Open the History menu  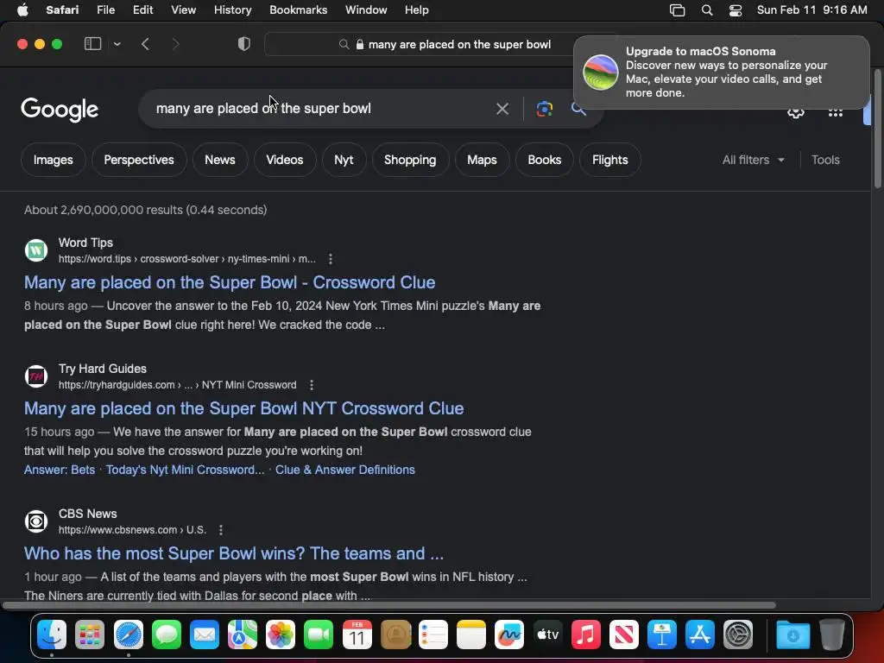[x=232, y=10]
